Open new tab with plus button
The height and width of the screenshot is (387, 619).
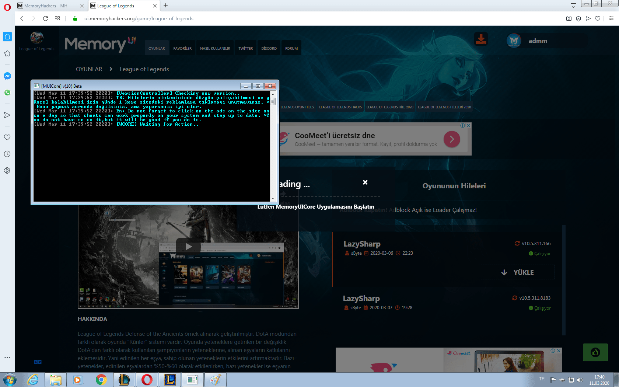click(x=166, y=6)
